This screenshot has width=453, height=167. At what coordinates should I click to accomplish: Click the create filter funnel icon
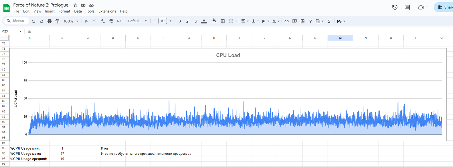(x=310, y=21)
